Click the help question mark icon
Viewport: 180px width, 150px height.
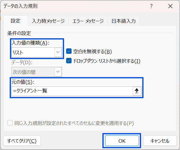152,6
